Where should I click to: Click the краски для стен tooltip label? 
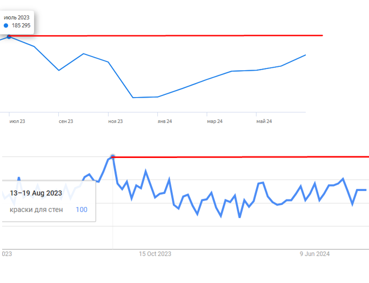coord(36,210)
